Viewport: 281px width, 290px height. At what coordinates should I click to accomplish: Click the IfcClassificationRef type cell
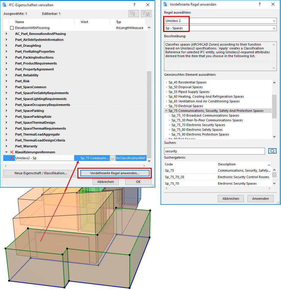131,158
